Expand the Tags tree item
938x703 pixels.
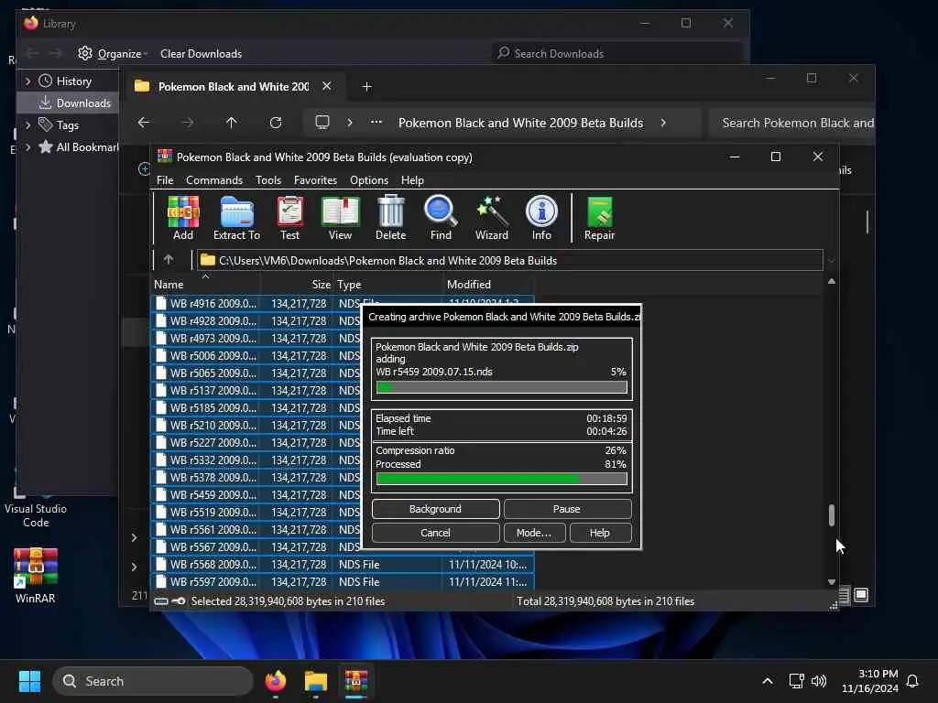coord(27,124)
